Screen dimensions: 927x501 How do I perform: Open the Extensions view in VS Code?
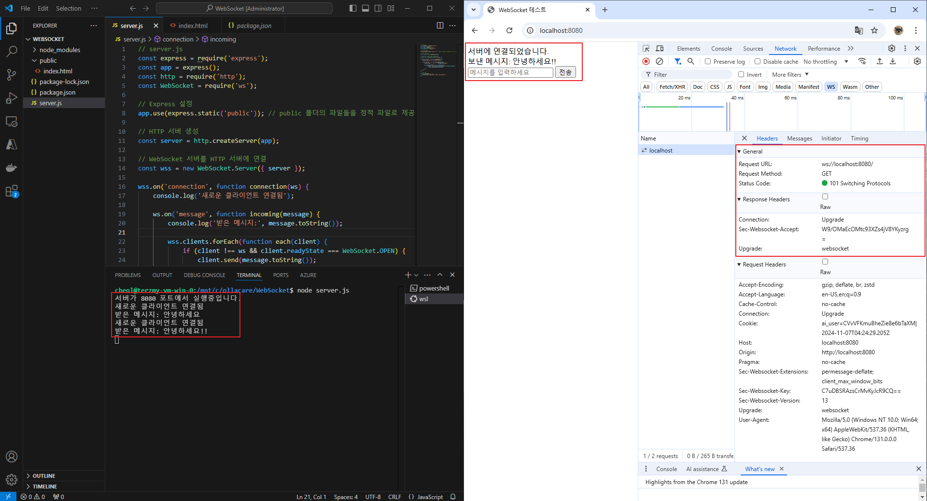pos(12,191)
